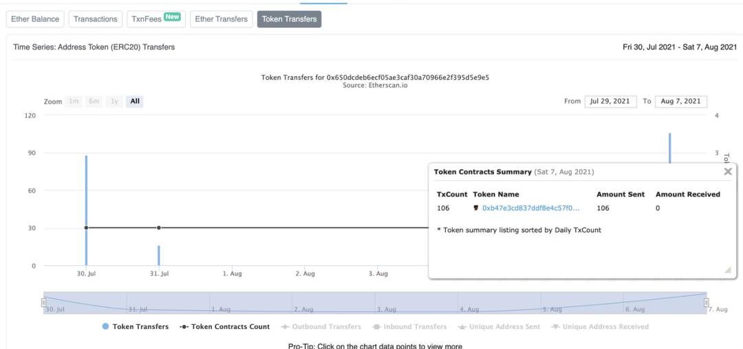
Task: Show the Outbound Transfers series
Action: pos(321,326)
